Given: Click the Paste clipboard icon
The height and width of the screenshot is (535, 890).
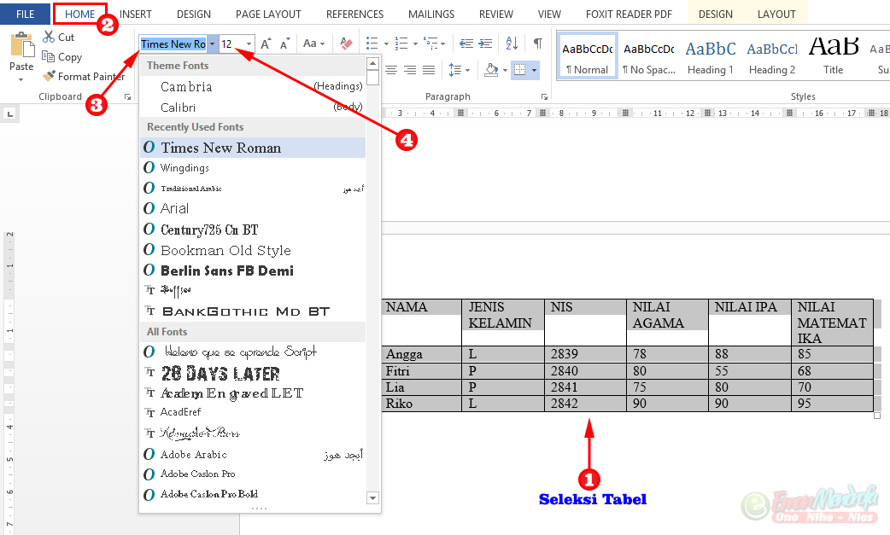Looking at the screenshot, I should point(22,44).
